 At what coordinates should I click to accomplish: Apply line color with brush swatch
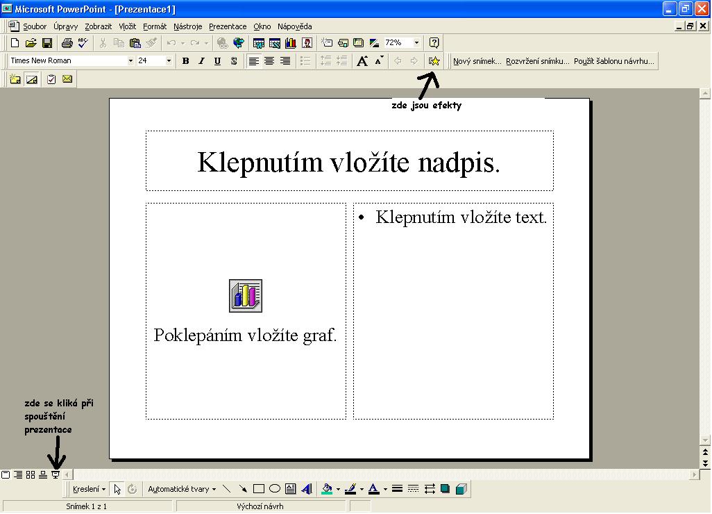pos(350,489)
